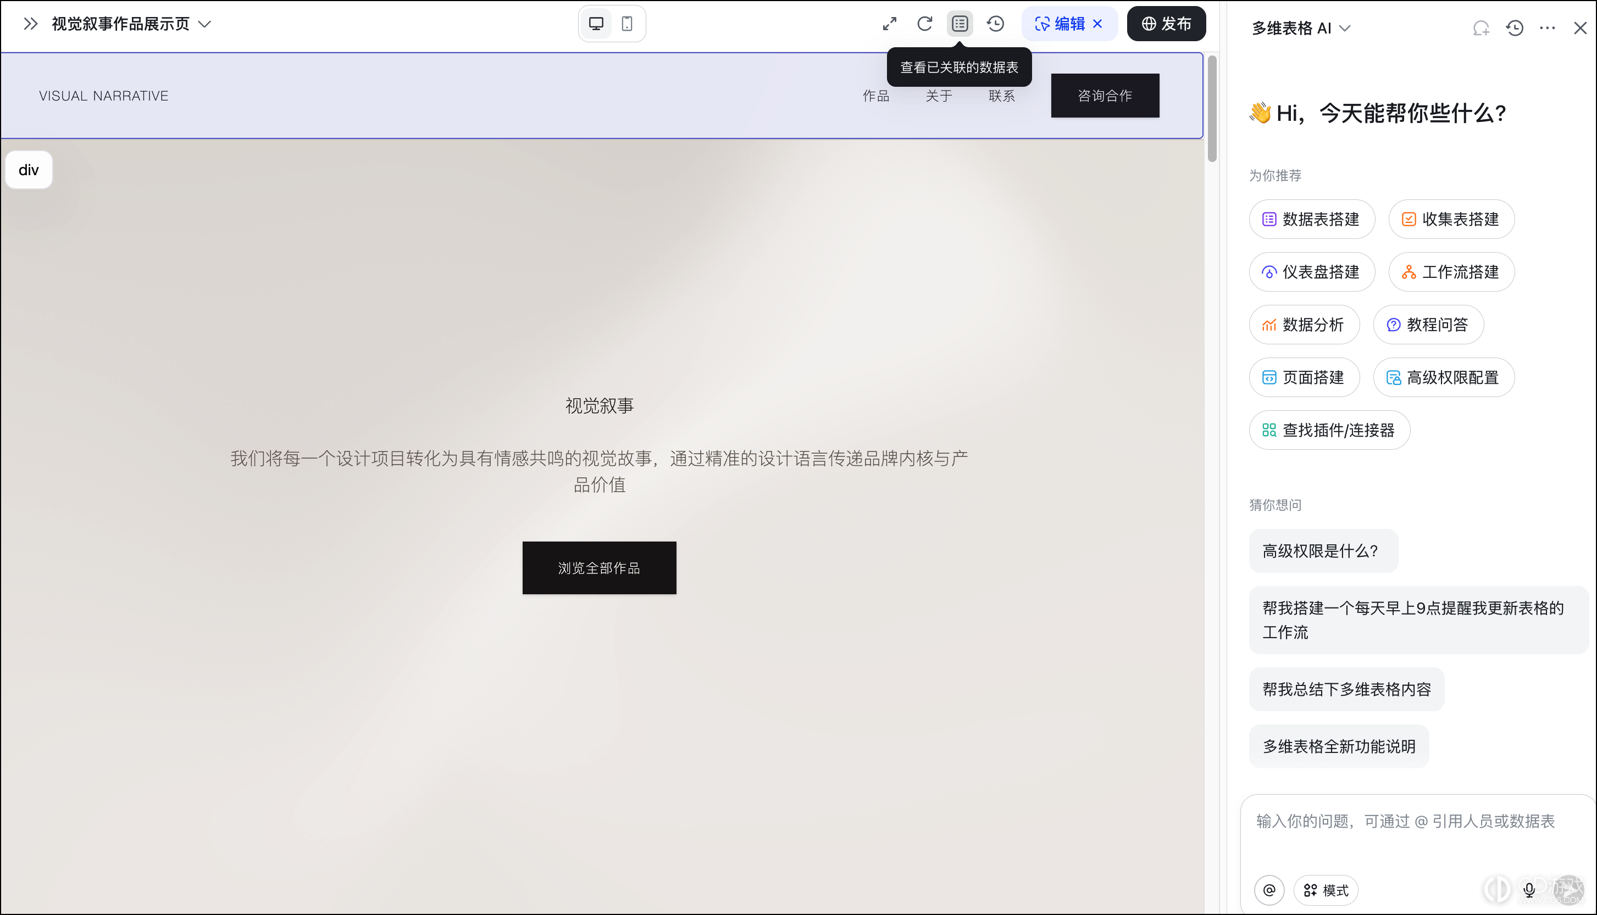Screen dimensions: 1597x915
Task: Choose the 数据表搭建 suggestion
Action: tap(1312, 219)
